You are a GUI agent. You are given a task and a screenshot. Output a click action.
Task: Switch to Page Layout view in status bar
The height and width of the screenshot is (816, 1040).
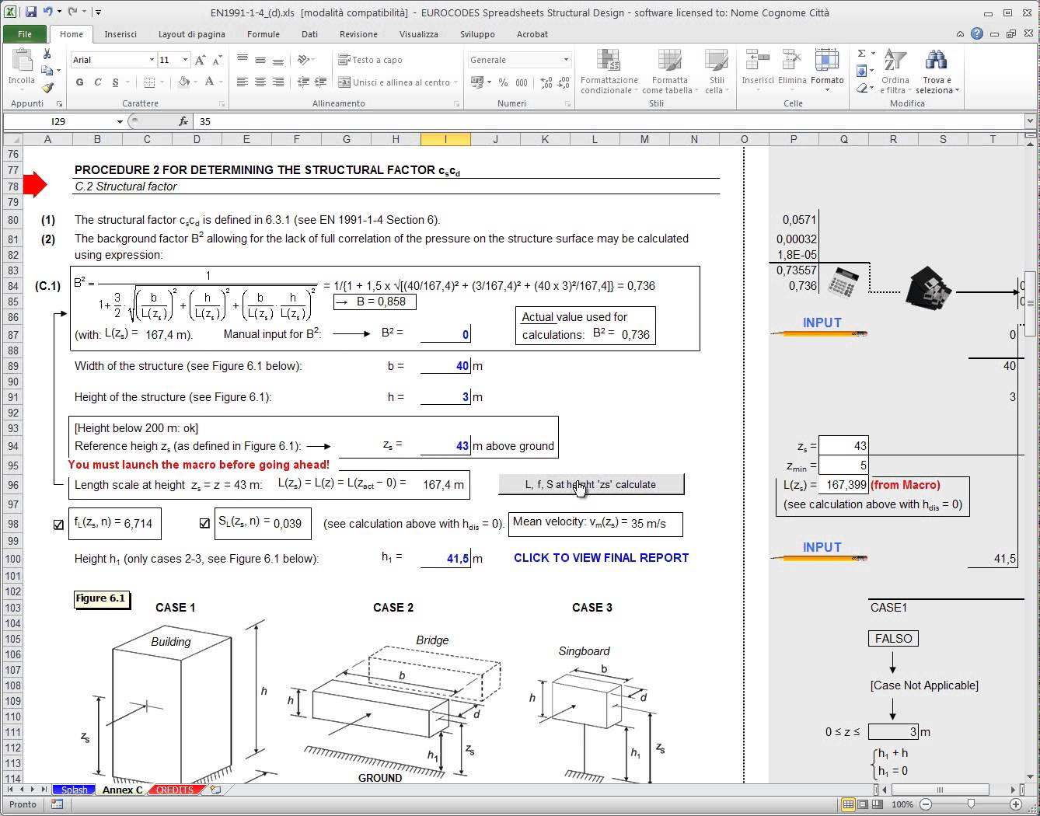[x=864, y=804]
